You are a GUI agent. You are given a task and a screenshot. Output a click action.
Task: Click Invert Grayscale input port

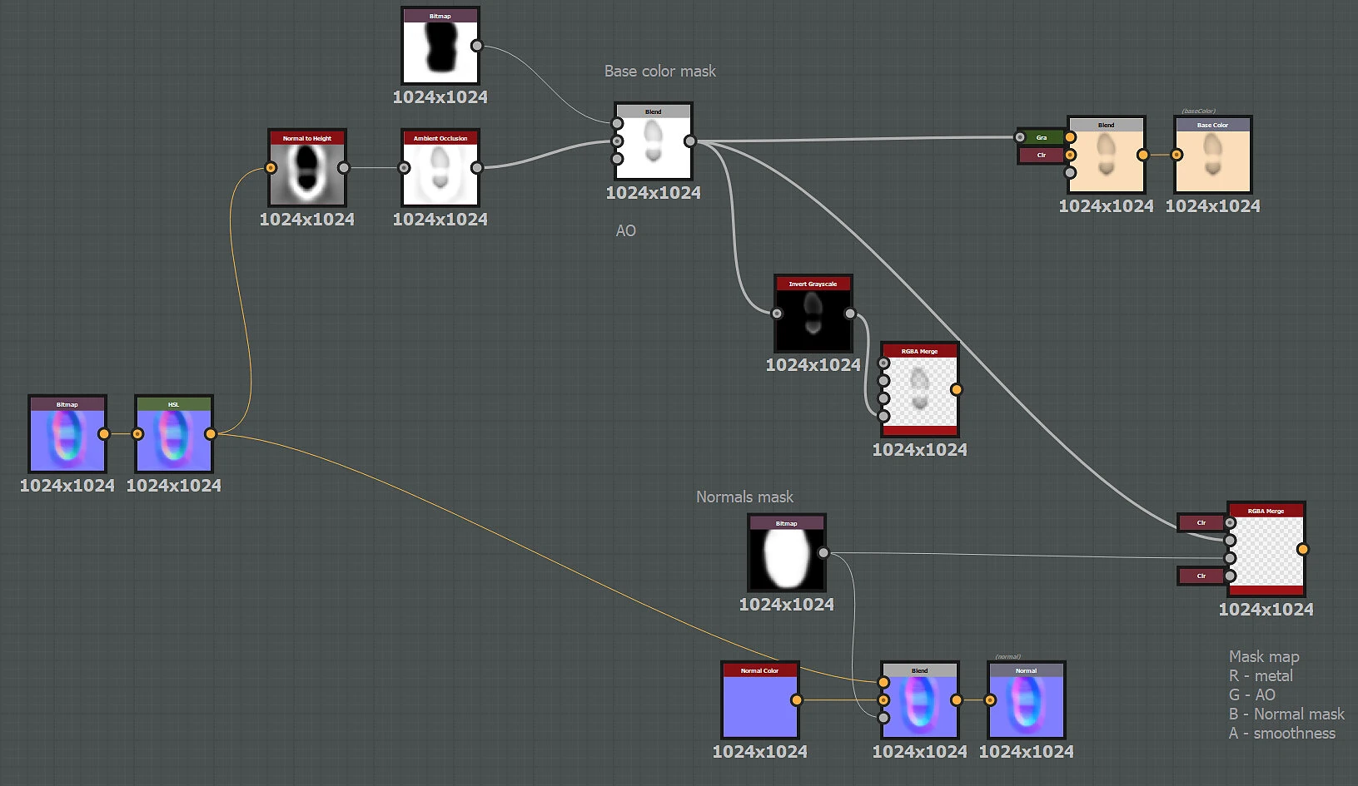[777, 314]
